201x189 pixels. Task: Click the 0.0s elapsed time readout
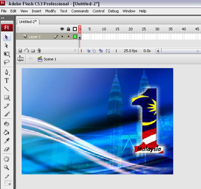pyautogui.click(x=147, y=51)
